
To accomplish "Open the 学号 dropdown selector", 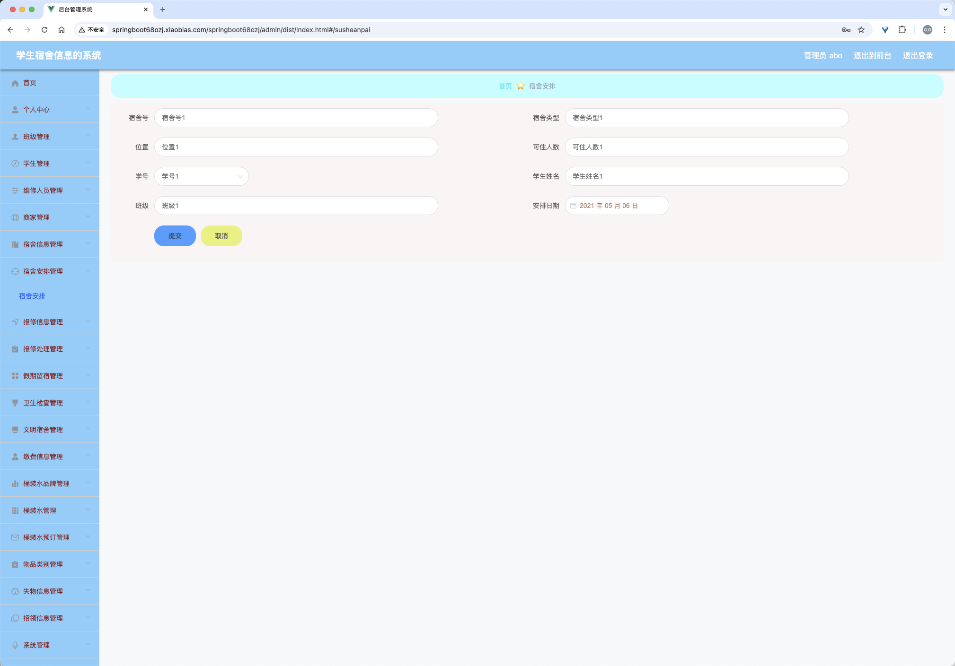I will 202,176.
